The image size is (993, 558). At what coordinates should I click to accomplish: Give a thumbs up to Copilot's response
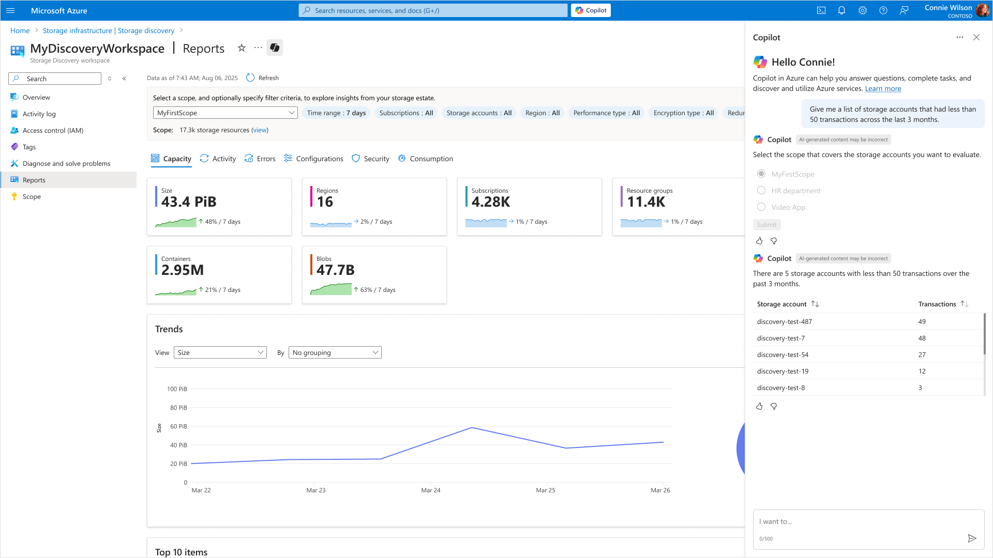point(759,406)
